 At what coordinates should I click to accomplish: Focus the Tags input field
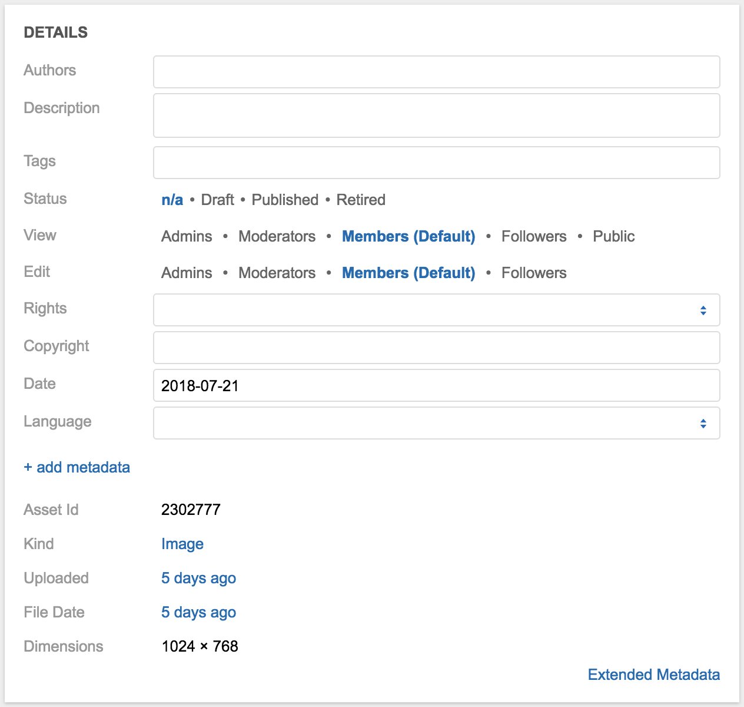click(436, 163)
